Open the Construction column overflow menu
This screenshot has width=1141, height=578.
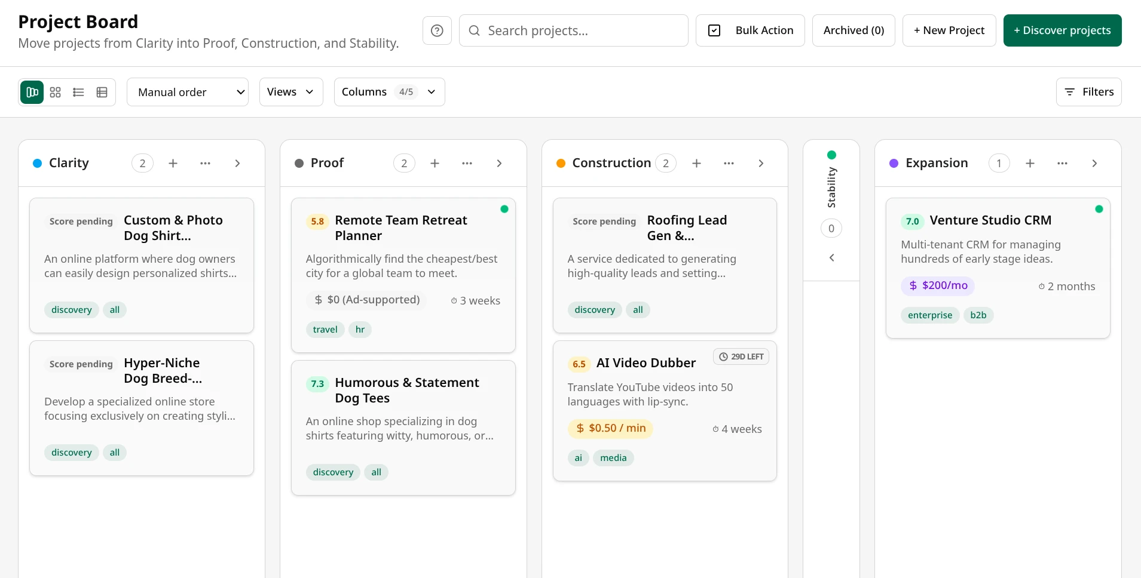[x=729, y=162]
